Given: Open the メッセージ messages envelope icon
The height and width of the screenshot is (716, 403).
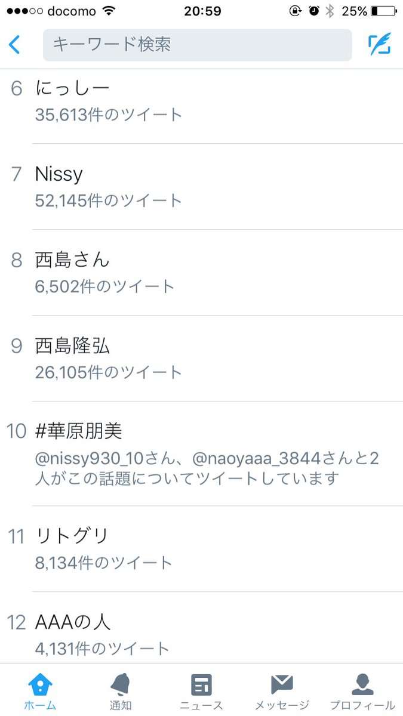Looking at the screenshot, I should (x=282, y=685).
